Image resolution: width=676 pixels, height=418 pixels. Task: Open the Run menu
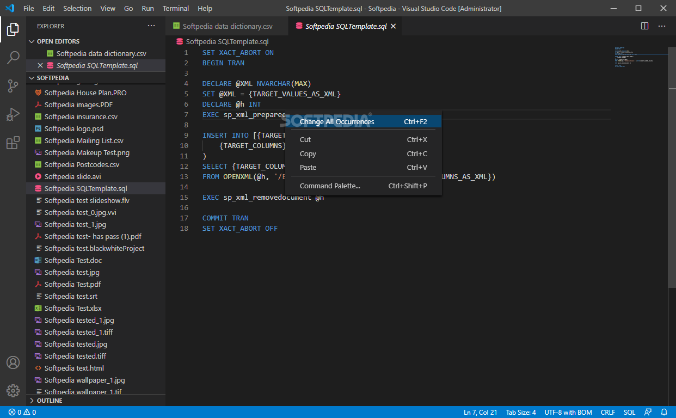pos(148,8)
